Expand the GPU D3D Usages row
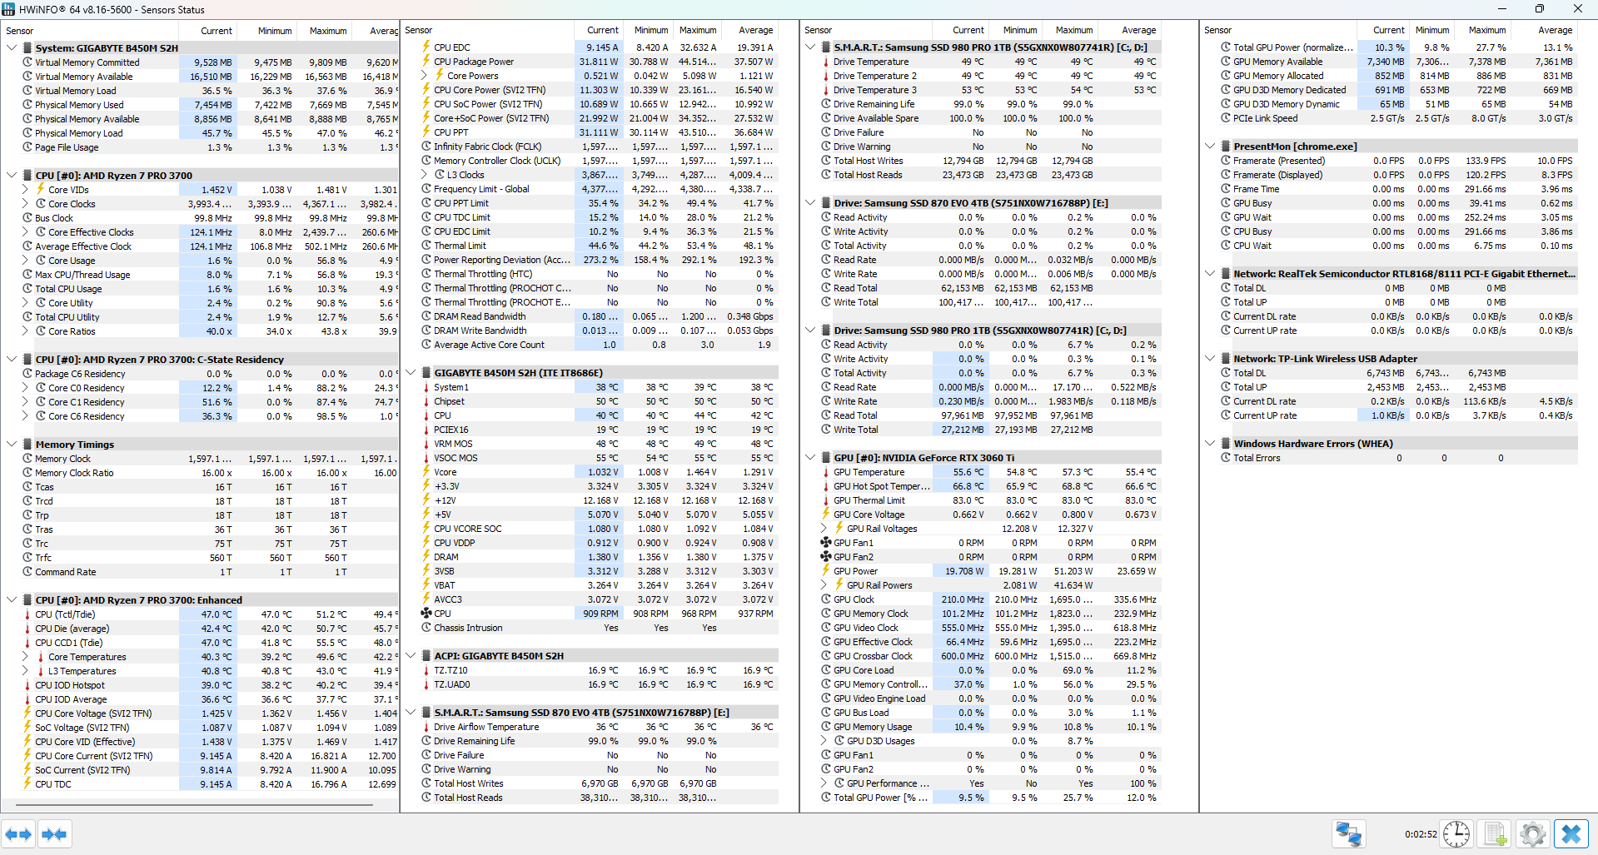 824,741
